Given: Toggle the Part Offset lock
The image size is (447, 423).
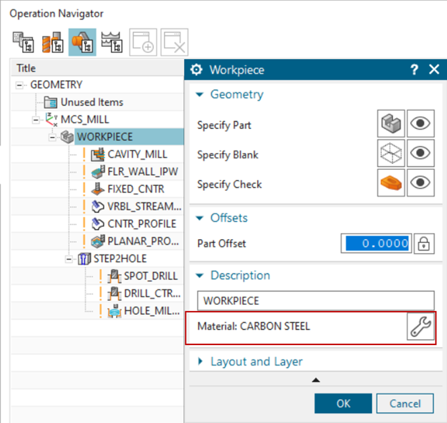Looking at the screenshot, I should click(423, 244).
